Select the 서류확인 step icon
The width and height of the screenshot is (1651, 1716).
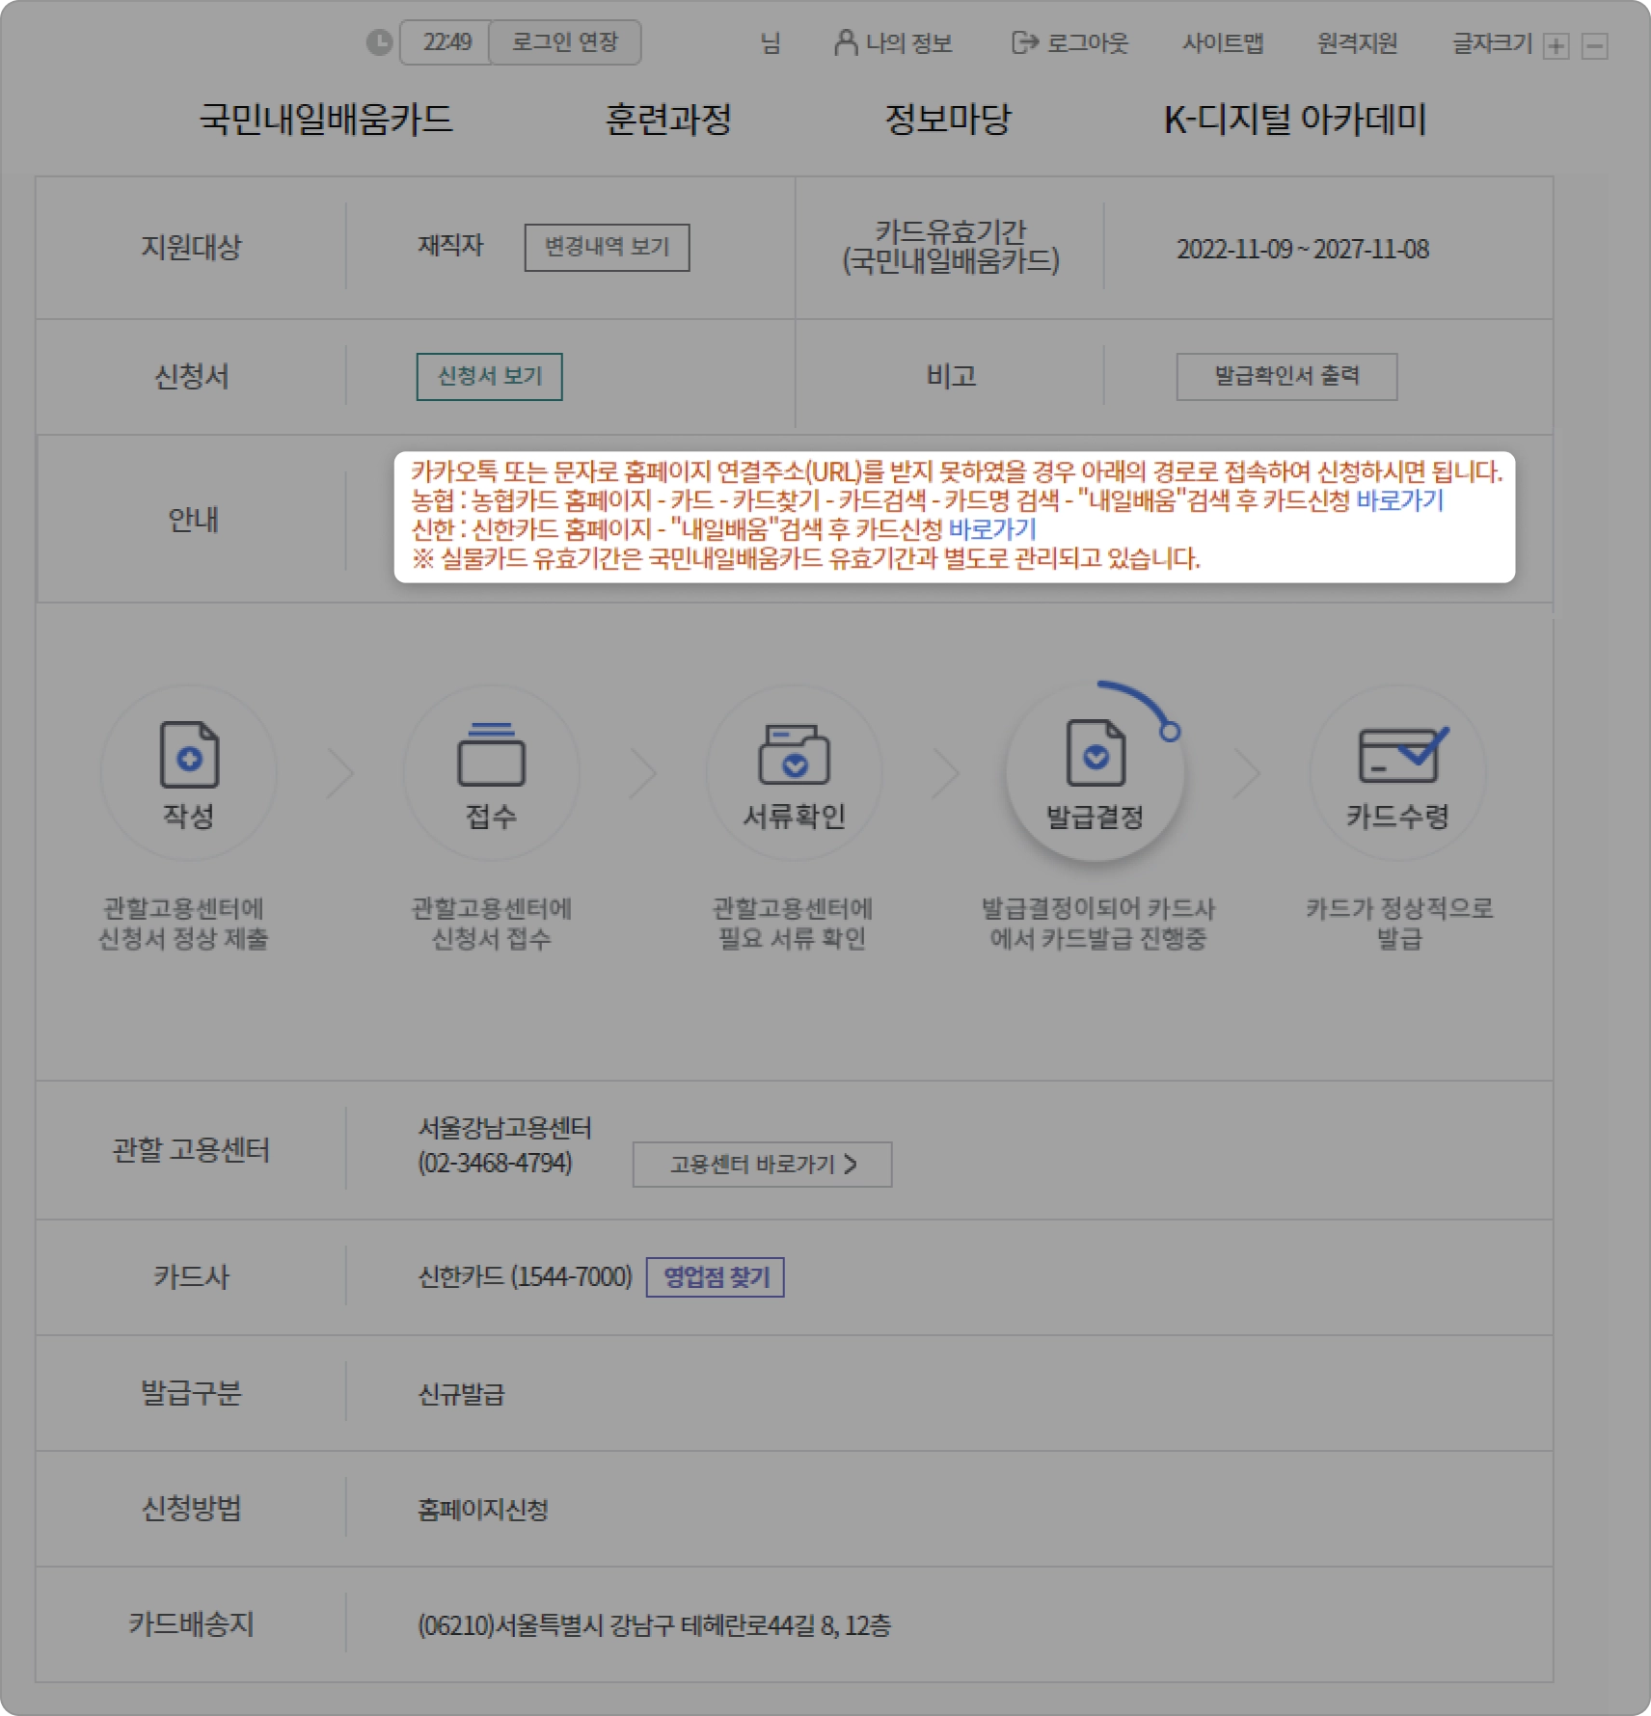(x=794, y=754)
